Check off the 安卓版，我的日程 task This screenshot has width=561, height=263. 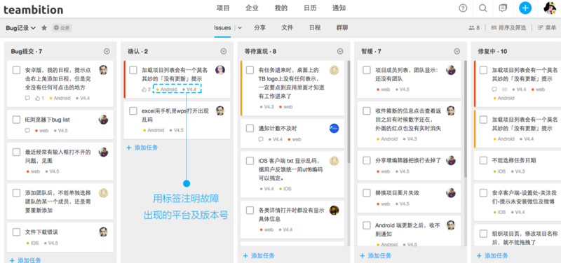pyautogui.click(x=16, y=70)
